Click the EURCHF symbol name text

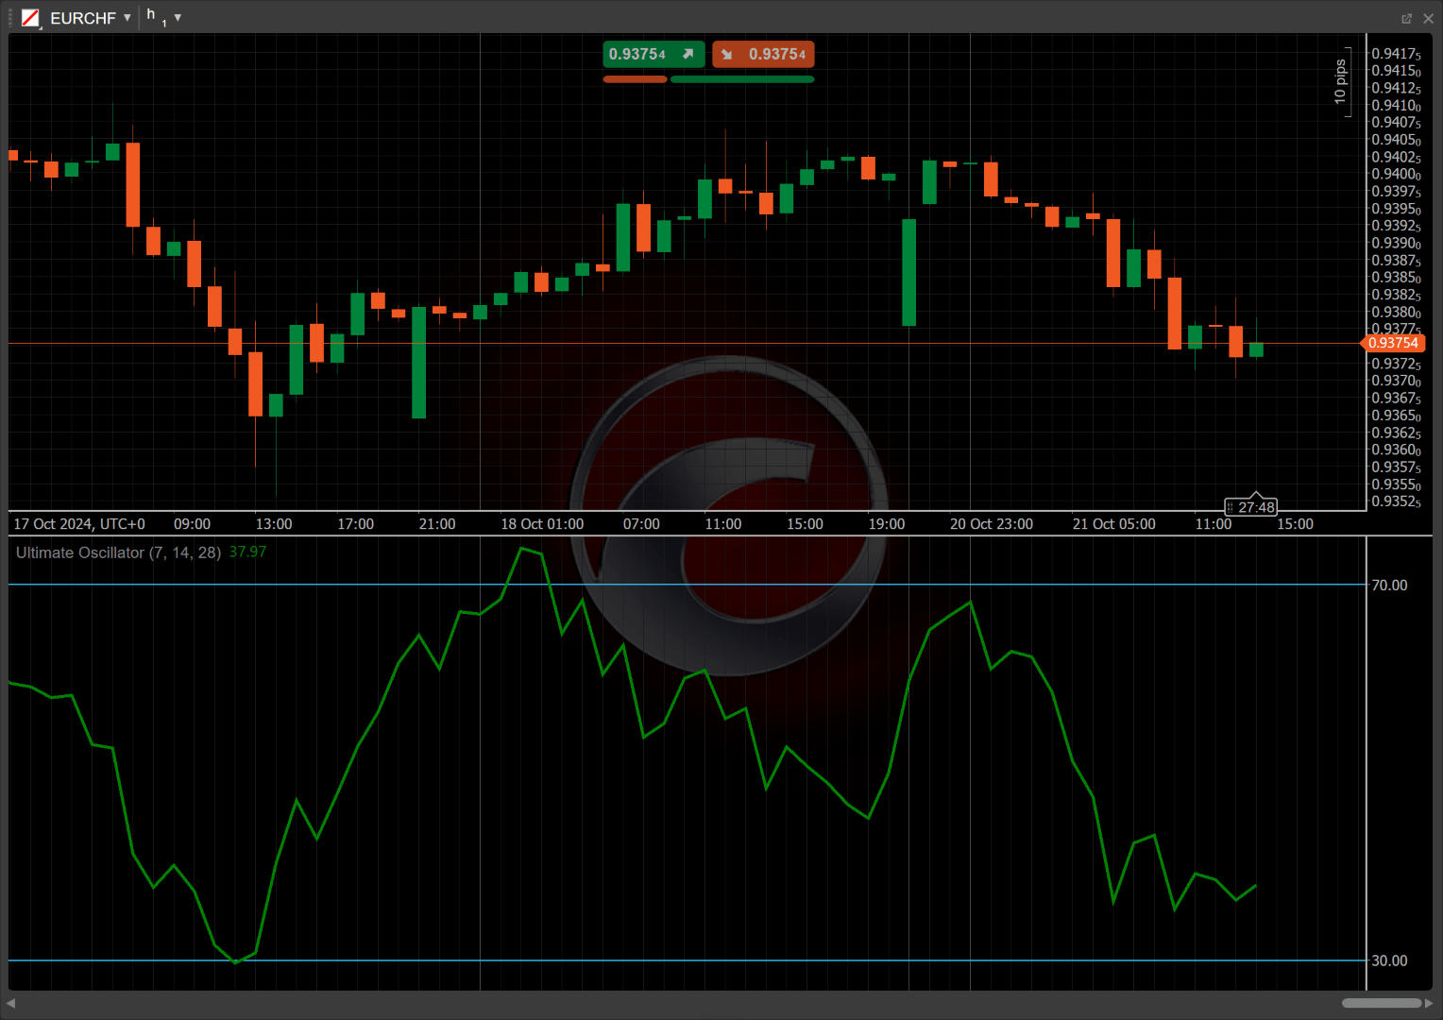pos(83,18)
